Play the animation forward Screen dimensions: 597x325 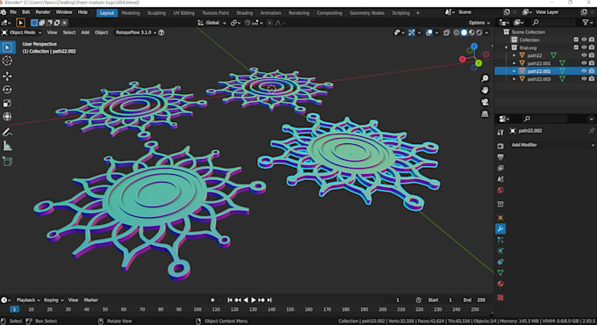254,300
